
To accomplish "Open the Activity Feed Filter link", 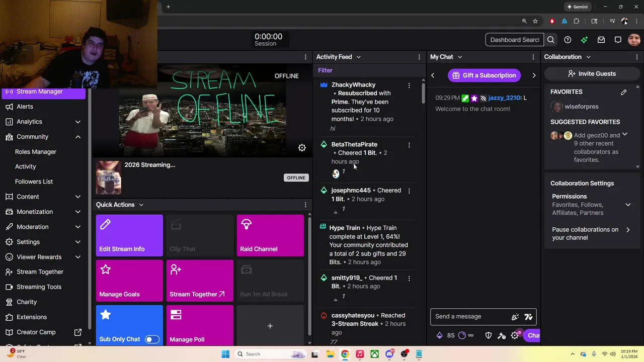I will pos(325,70).
